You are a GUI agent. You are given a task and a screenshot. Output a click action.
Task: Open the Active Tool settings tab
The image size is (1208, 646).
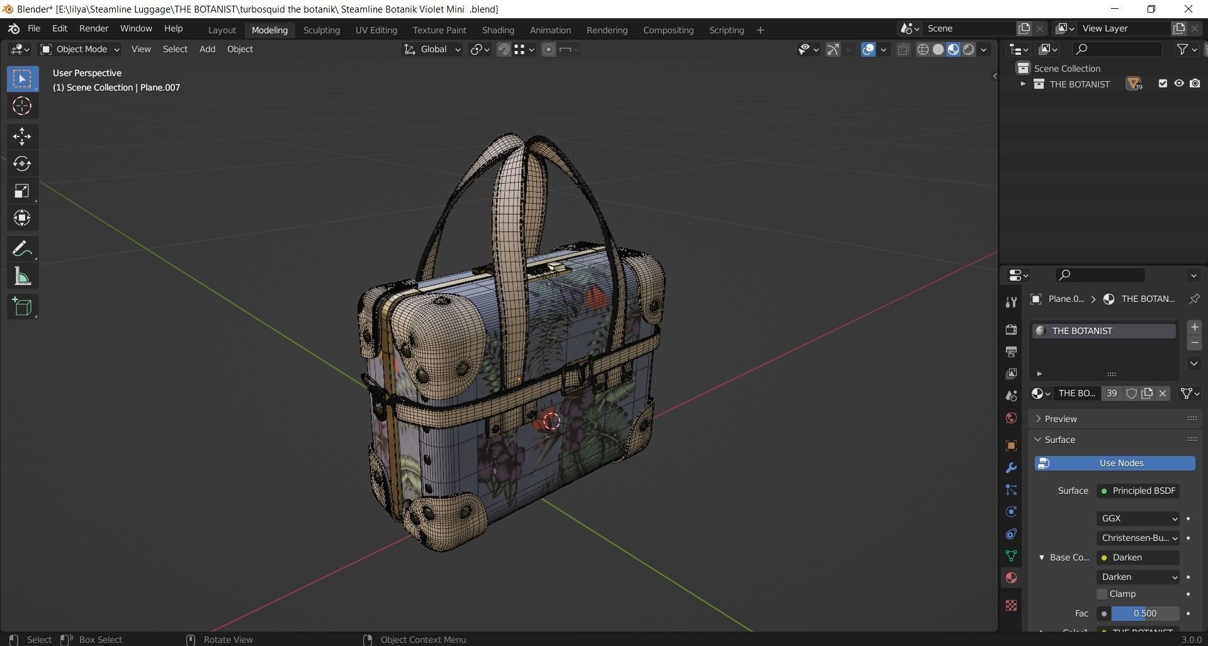pos(1011,303)
